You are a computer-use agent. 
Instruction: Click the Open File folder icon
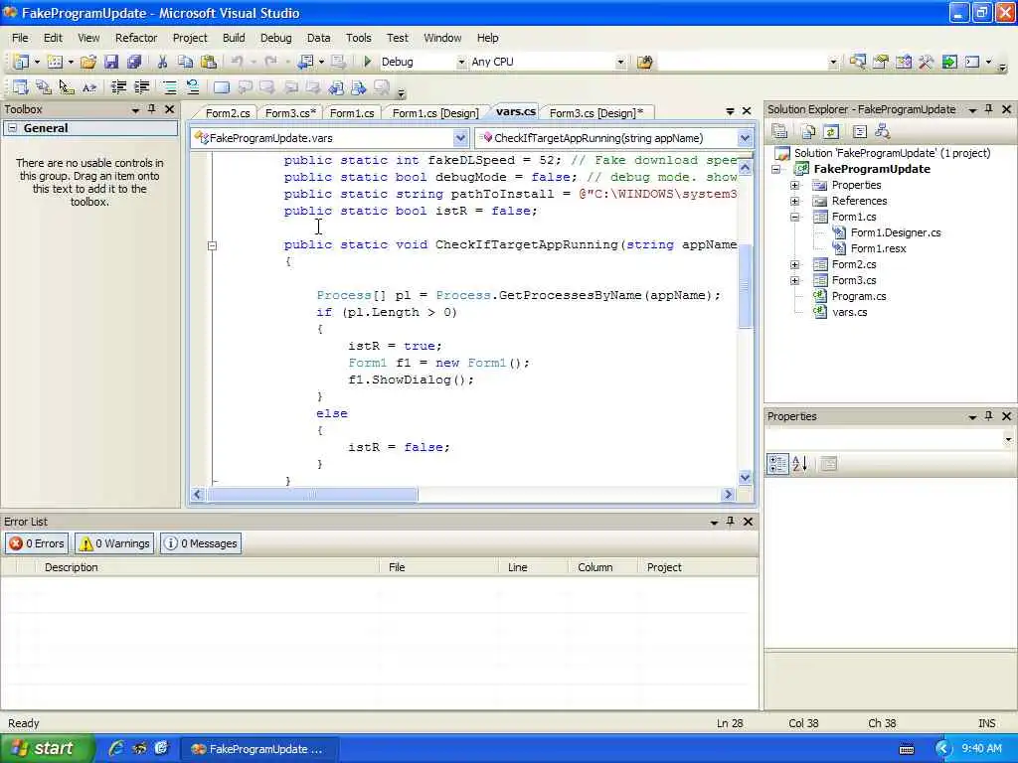pos(88,62)
